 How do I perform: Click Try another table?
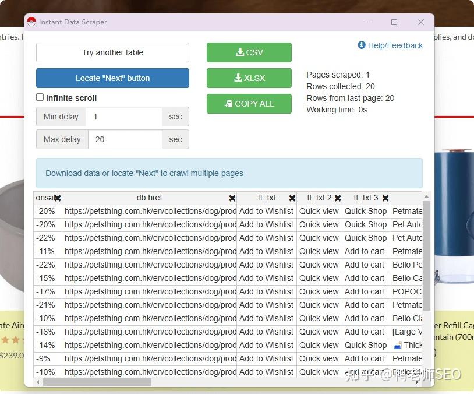tap(112, 52)
